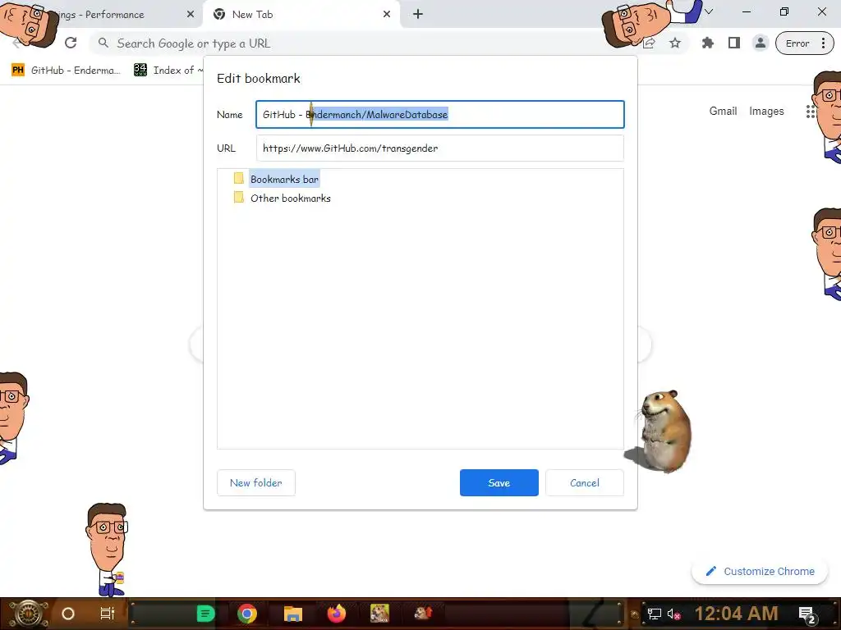Open Google Chrome from the taskbar

coord(247,614)
